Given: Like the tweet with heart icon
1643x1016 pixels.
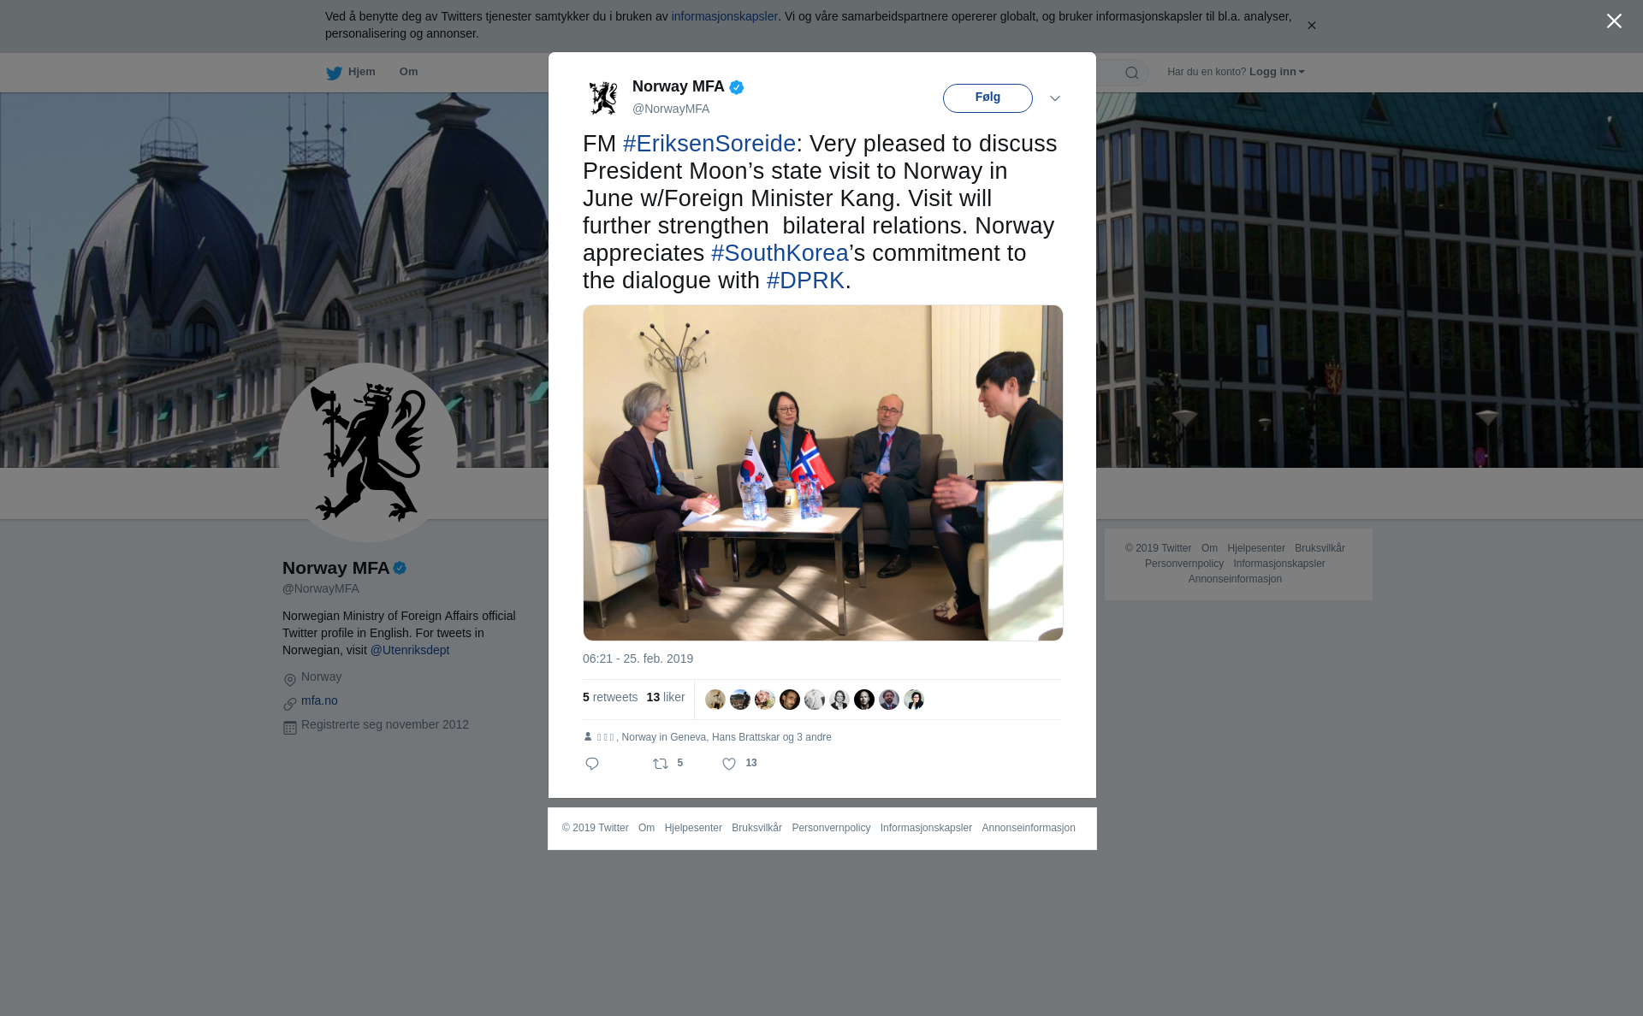Looking at the screenshot, I should pyautogui.click(x=729, y=764).
